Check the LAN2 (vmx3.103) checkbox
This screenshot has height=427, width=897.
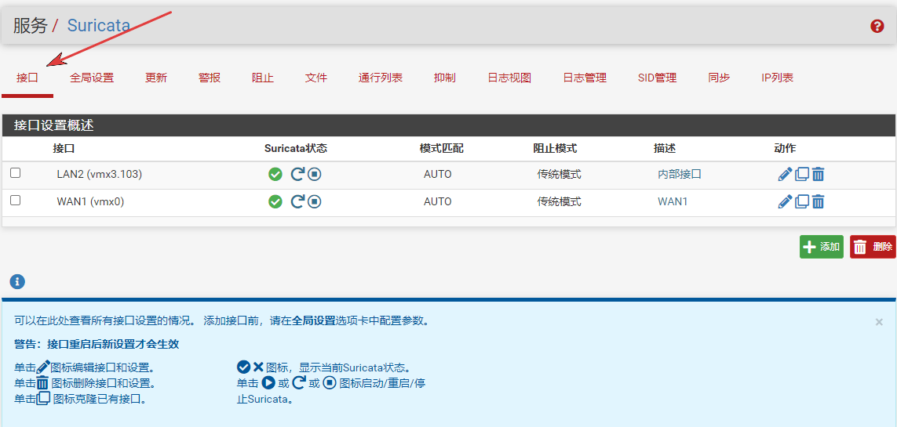coord(16,173)
